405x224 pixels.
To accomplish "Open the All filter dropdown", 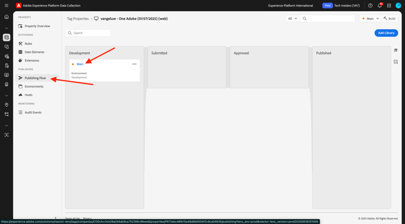I will (x=293, y=18).
